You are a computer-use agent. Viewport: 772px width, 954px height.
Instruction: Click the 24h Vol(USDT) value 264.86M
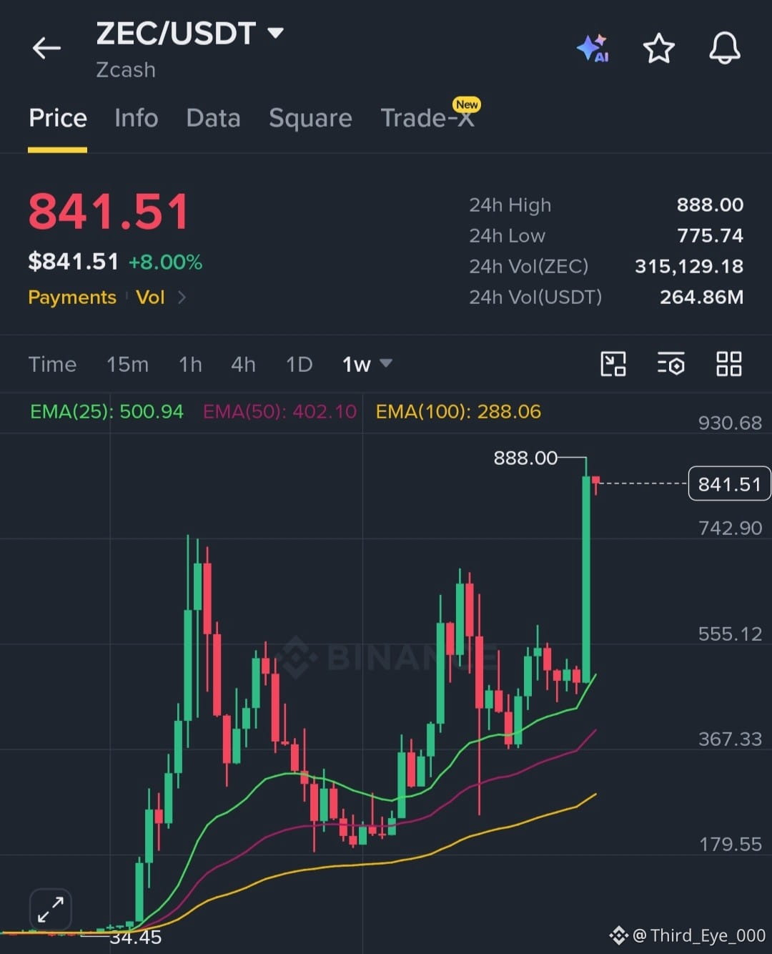pyautogui.click(x=701, y=297)
